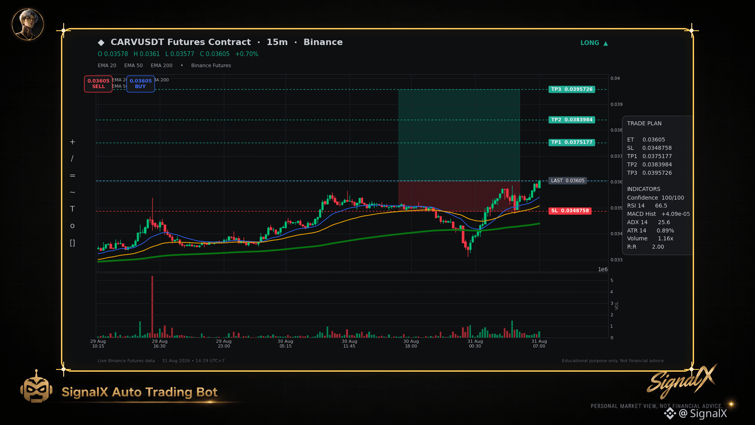Viewport: 755px width, 425px height.
Task: Click the RSI 14 value 66.5
Action: [x=661, y=206]
